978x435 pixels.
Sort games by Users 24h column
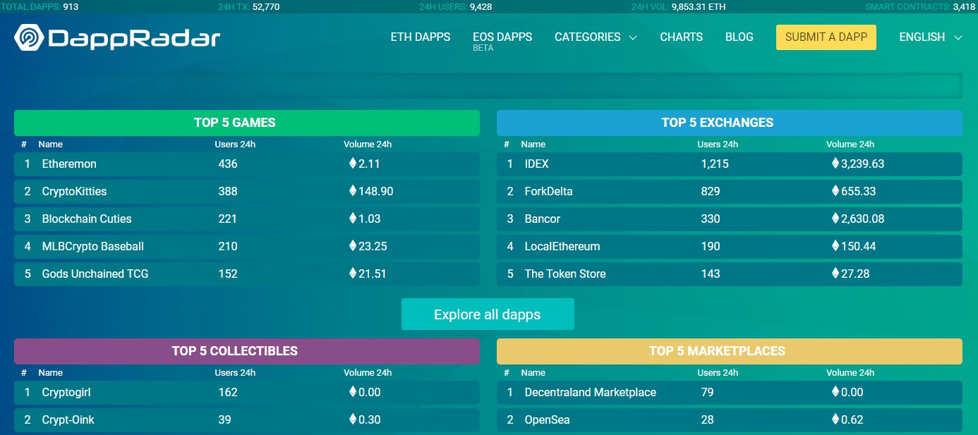[235, 145]
